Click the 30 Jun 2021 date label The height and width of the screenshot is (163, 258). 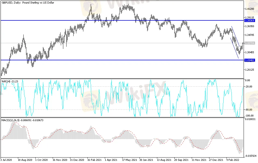coord(146,160)
